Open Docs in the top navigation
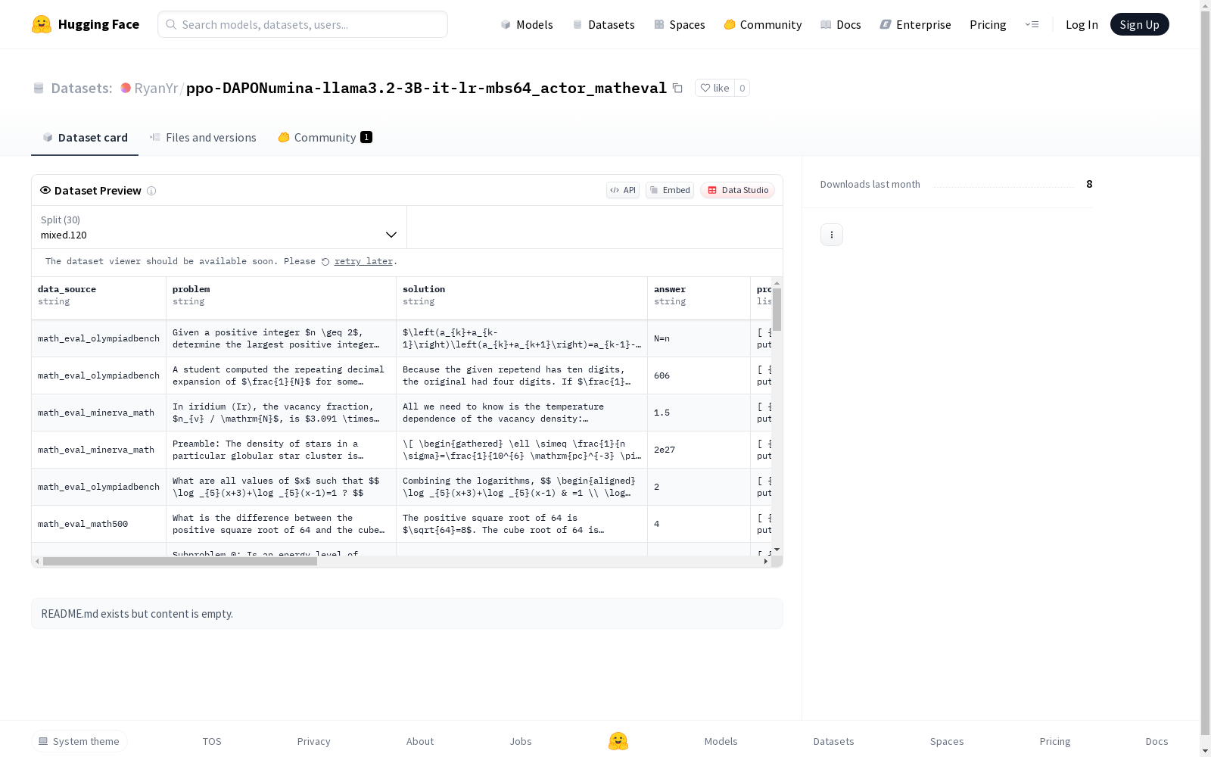 tap(841, 24)
